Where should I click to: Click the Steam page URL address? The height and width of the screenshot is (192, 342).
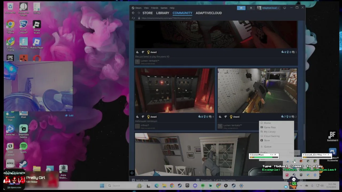[166, 18]
